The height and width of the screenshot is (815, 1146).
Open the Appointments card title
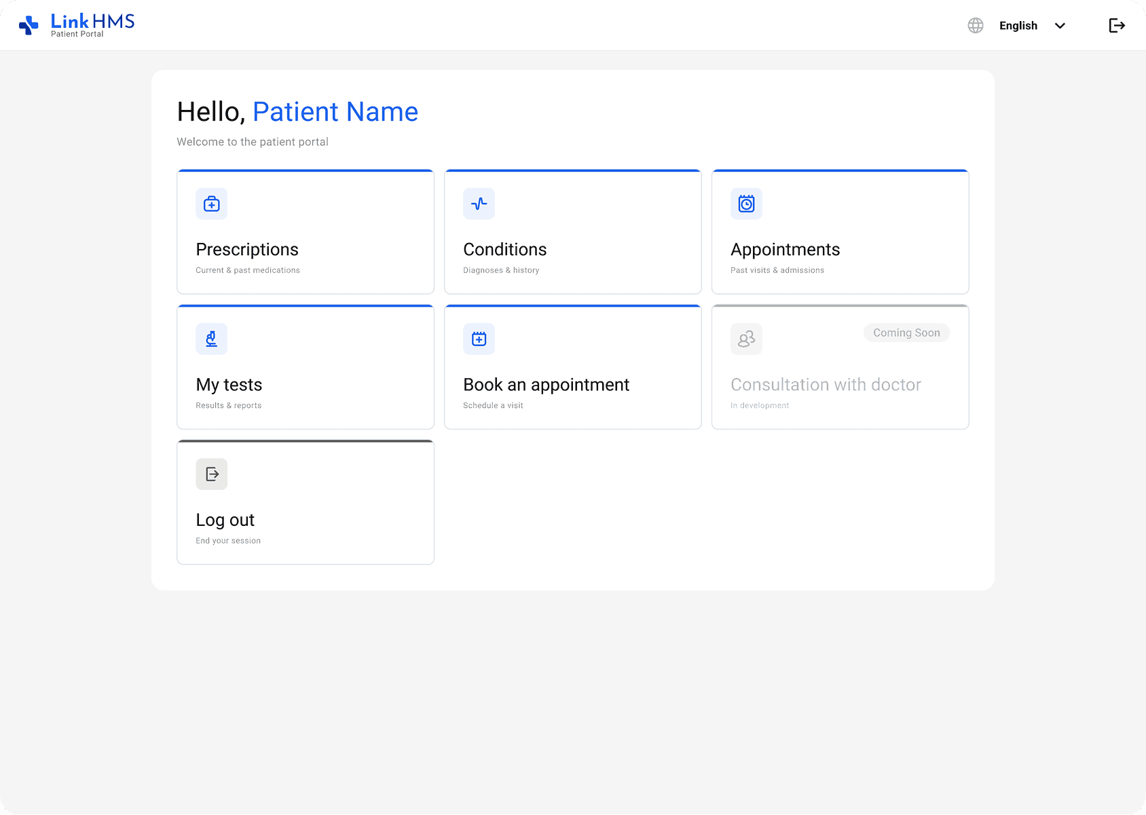(x=785, y=250)
